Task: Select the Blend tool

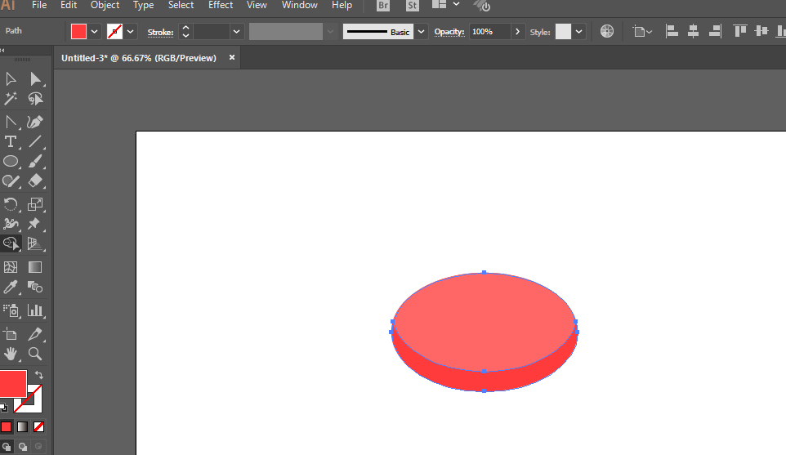Action: [35, 287]
